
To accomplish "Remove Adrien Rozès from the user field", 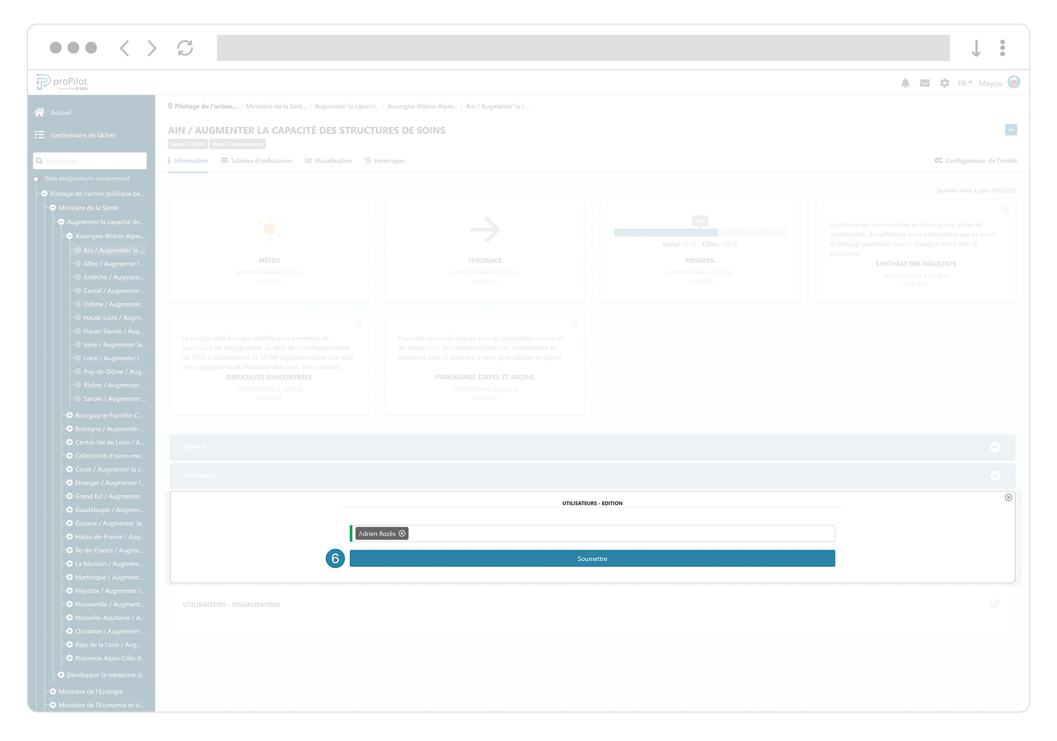I will coord(402,533).
